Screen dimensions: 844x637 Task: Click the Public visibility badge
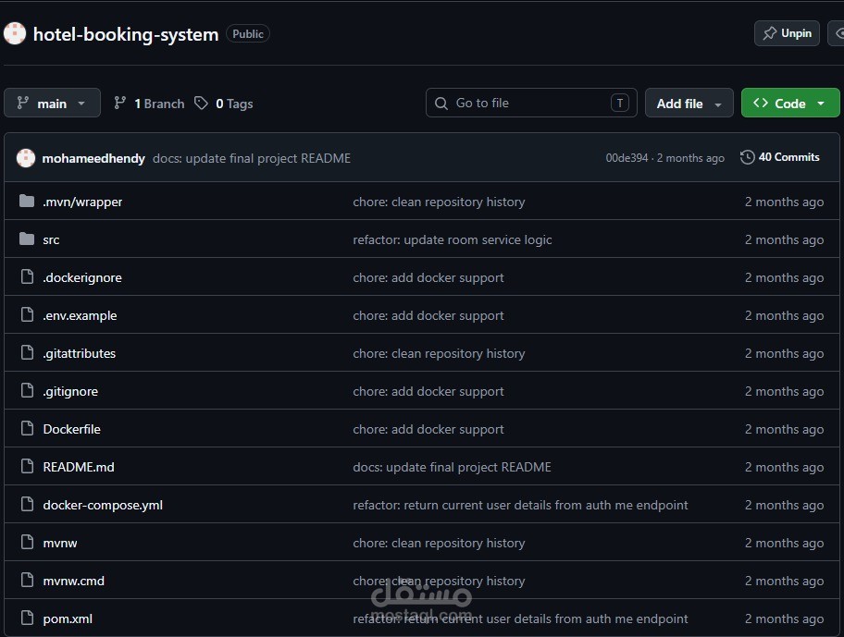[x=248, y=33]
